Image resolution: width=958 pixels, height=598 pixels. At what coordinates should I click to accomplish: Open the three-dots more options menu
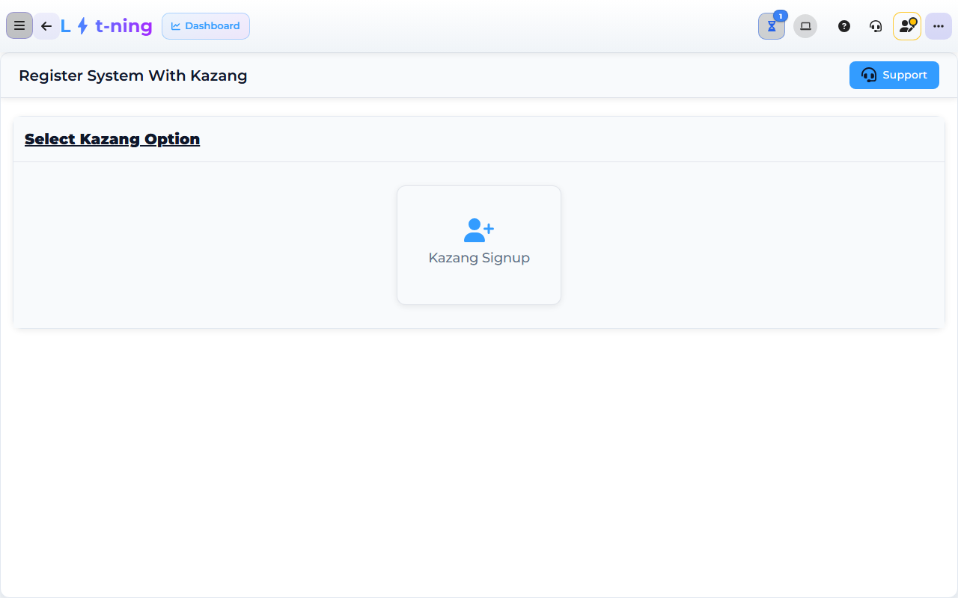[x=939, y=26]
